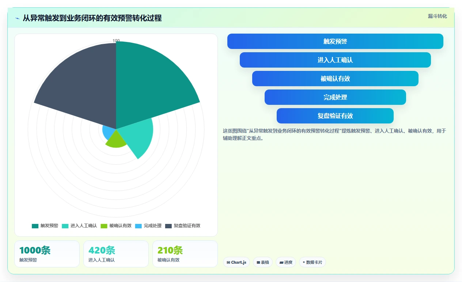Click the square icon in 表格 chip
Viewport: 462px width, 282px height.
tap(258, 262)
